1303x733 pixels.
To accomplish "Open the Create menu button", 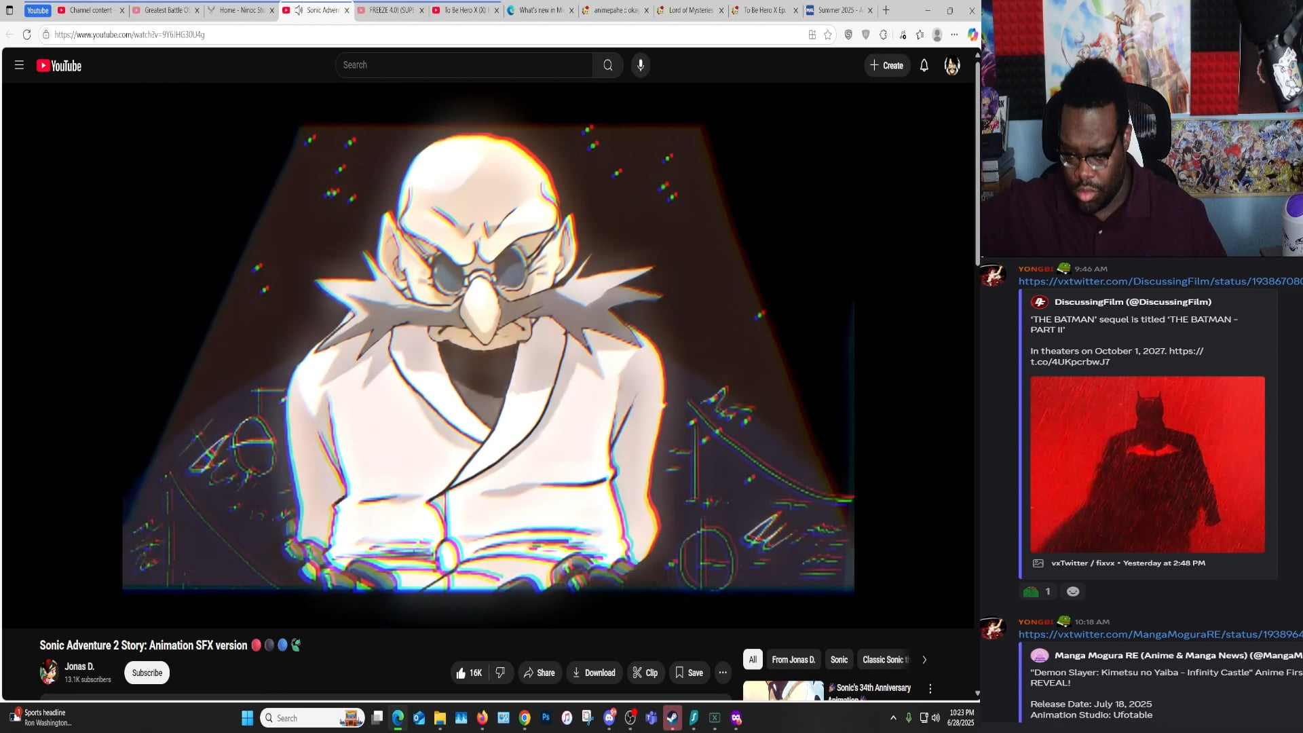I will tap(887, 65).
